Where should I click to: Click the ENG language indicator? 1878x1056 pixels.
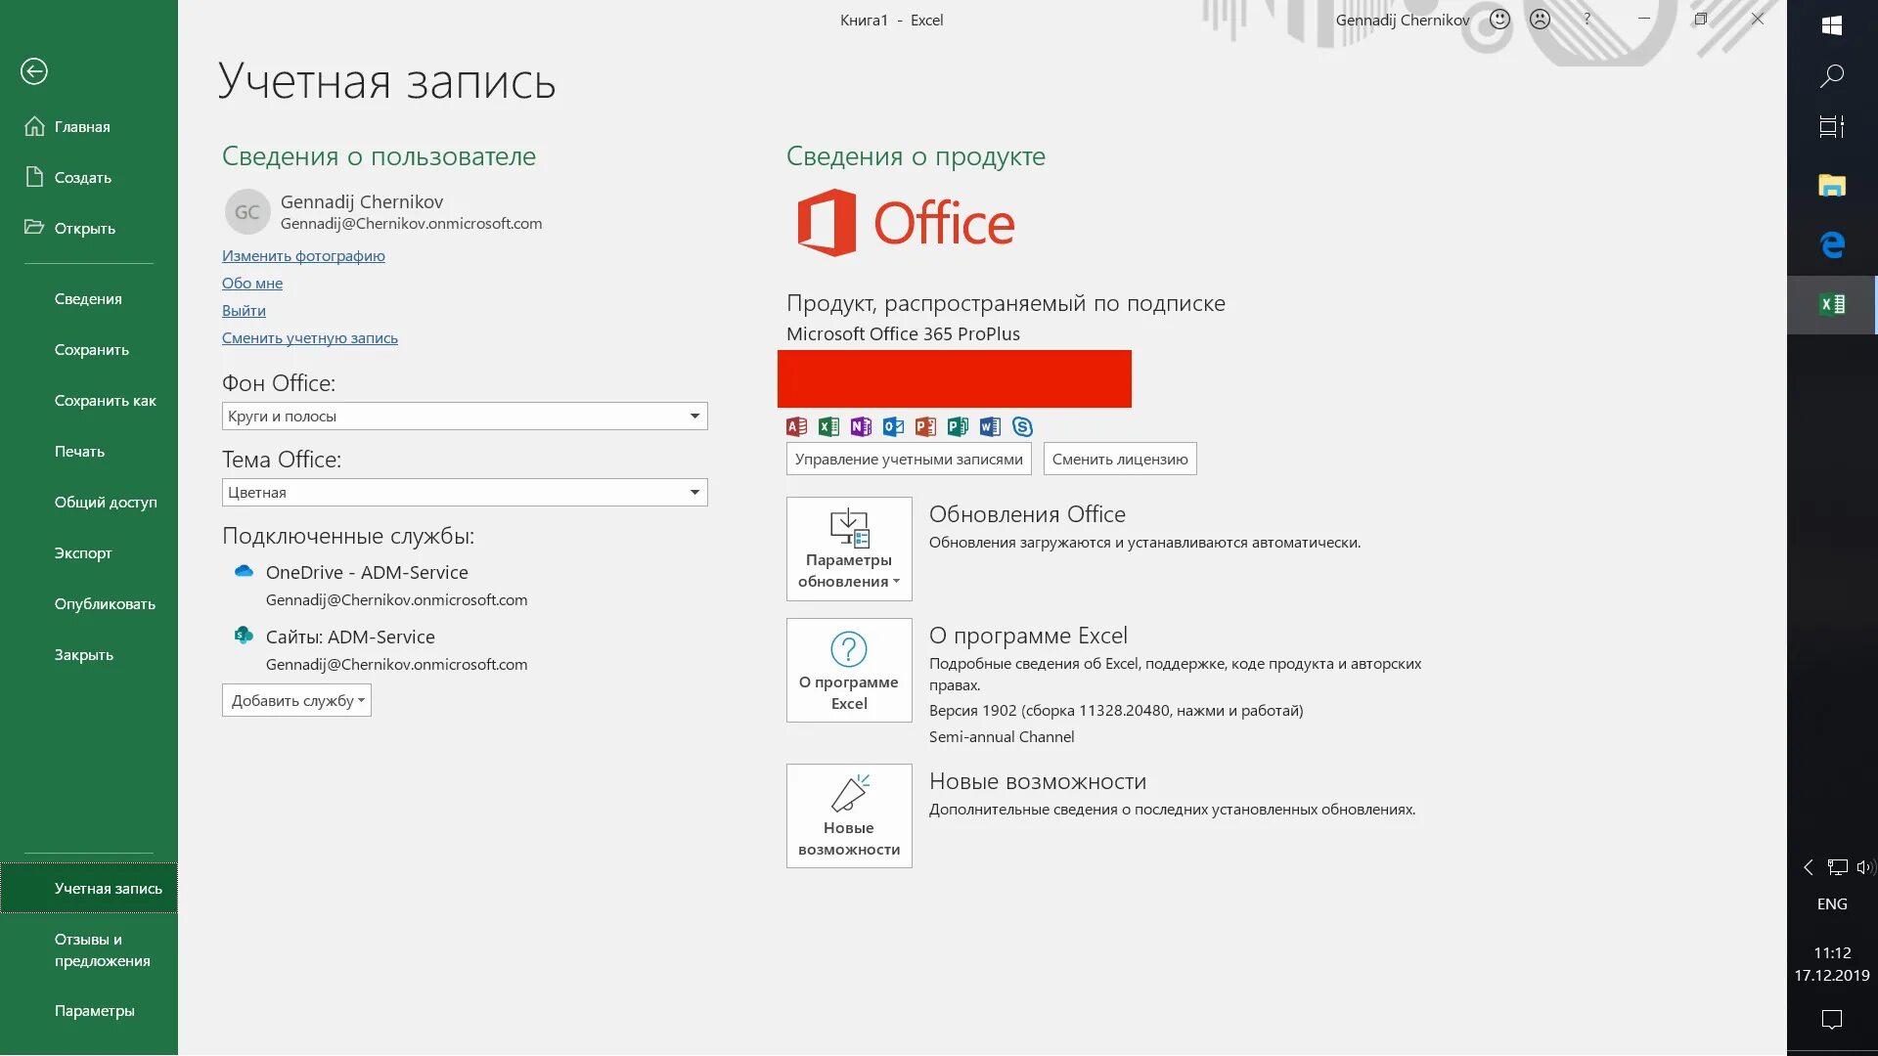[1832, 903]
